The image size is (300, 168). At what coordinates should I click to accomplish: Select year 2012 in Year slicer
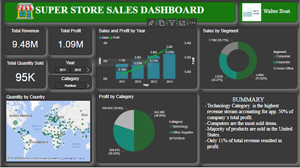(78, 70)
